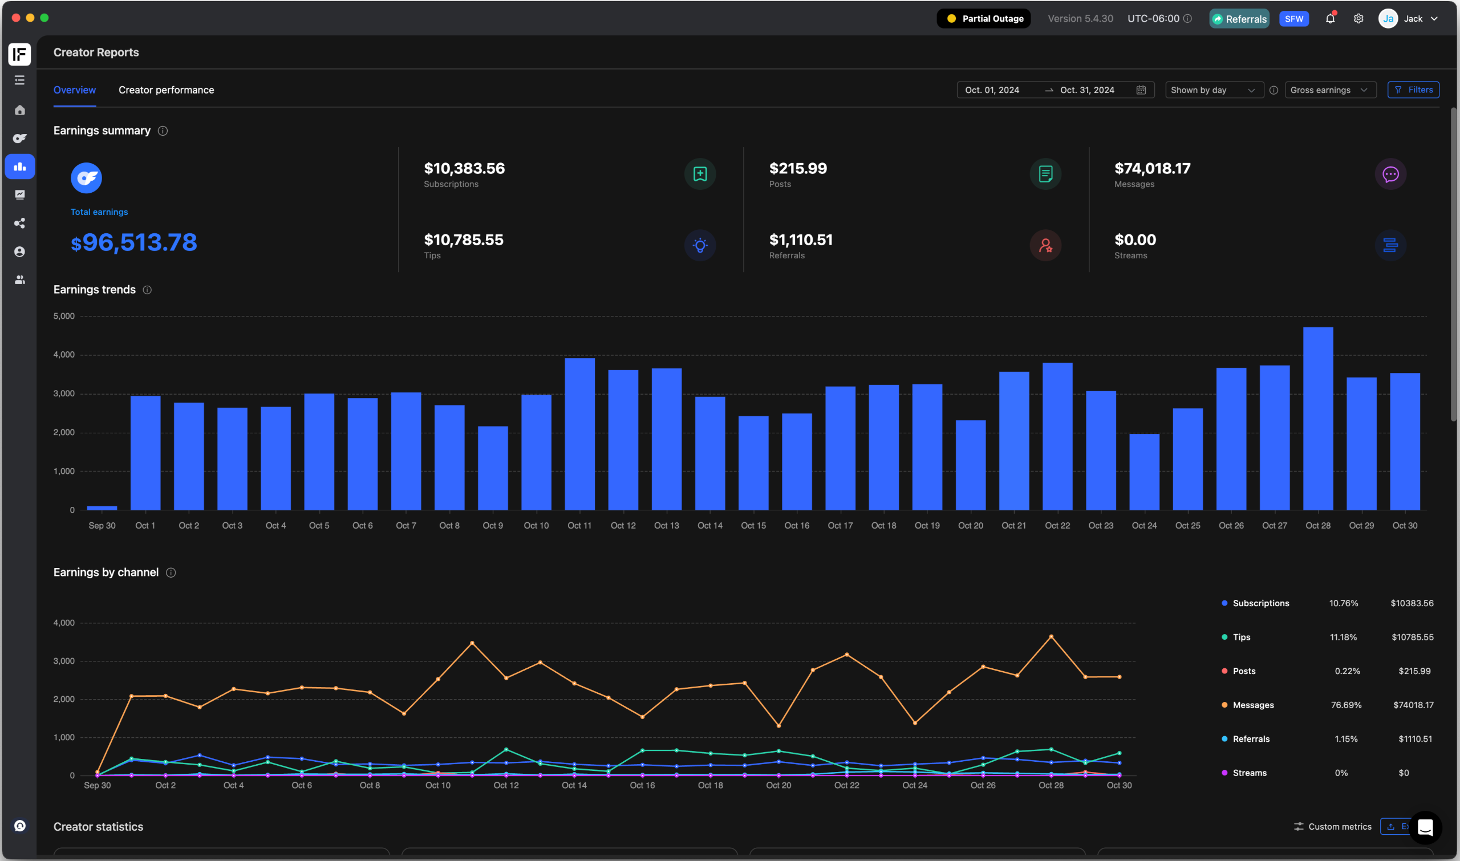This screenshot has height=861, width=1460.
Task: Open the home icon in sidebar
Action: [x=20, y=110]
